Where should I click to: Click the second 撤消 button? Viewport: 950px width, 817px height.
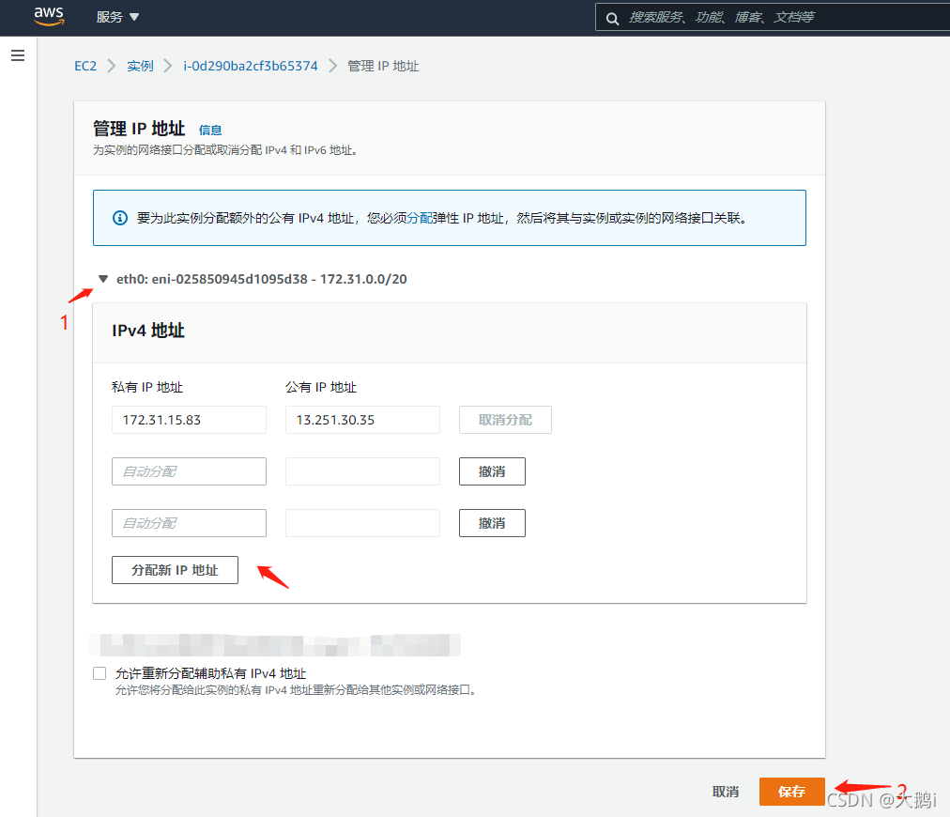[492, 523]
